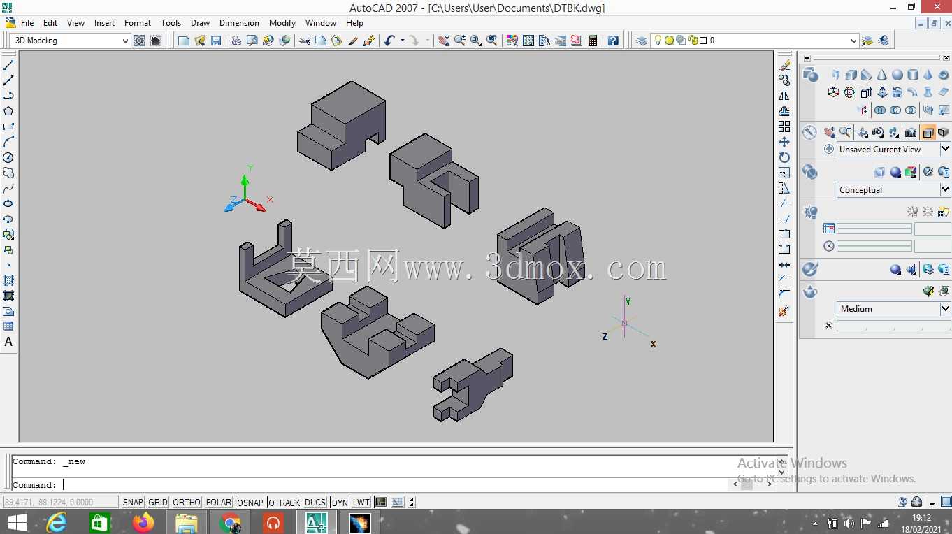Click the Cut (scissors) icon
Screen dimensions: 952x534
pos(305,41)
